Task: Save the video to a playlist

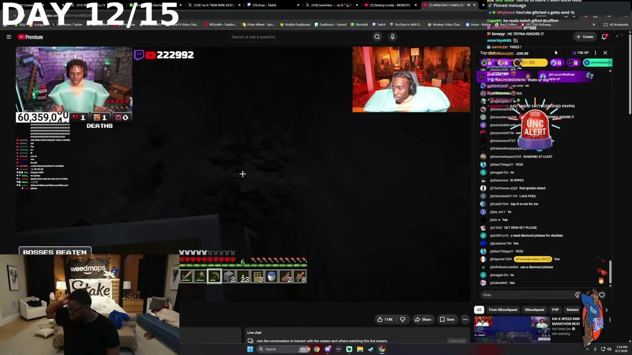Action: 447,319
